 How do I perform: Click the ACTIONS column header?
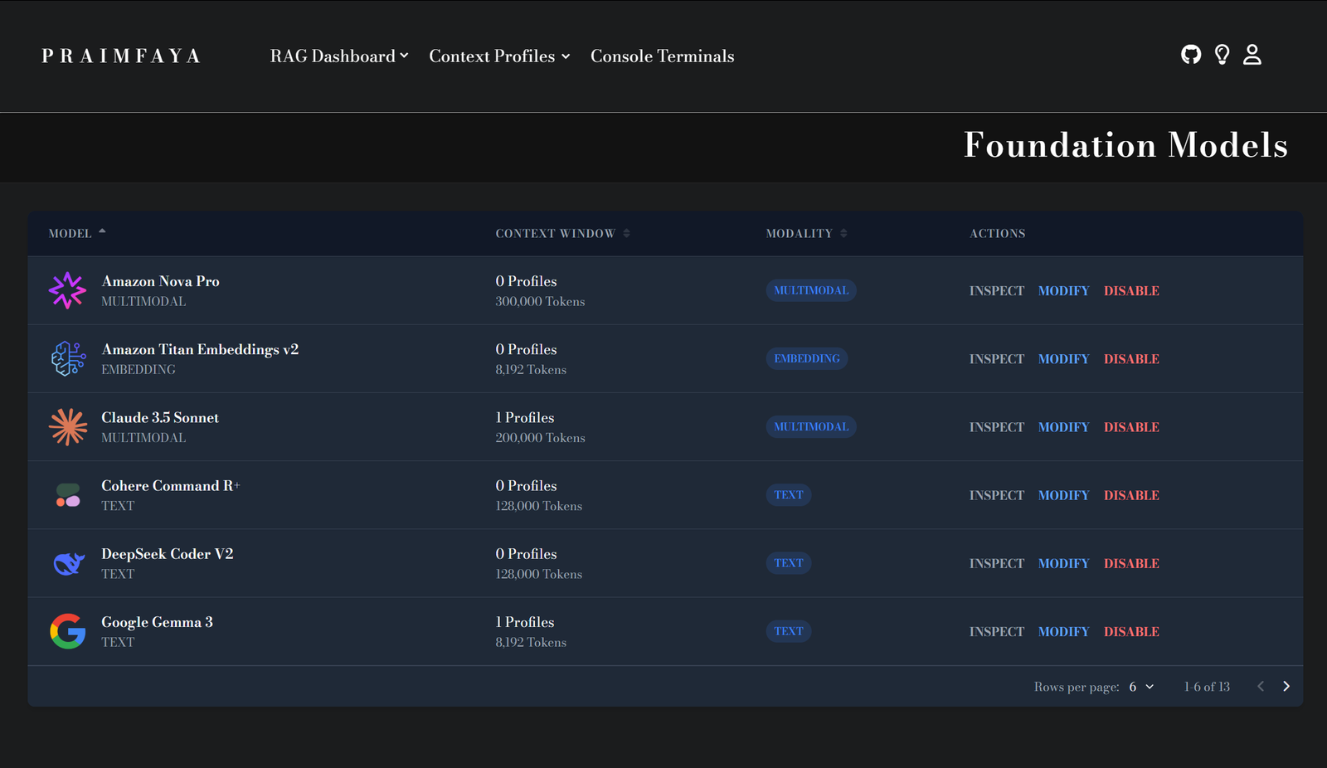pyautogui.click(x=998, y=234)
